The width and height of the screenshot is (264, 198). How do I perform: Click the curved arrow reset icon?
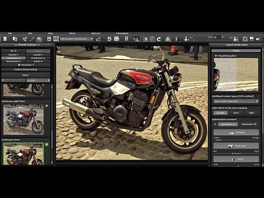[x=159, y=38]
